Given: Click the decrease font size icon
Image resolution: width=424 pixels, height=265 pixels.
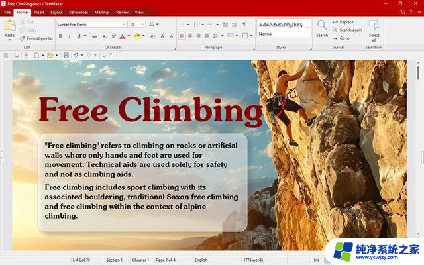Looking at the screenshot, I should [172, 36].
